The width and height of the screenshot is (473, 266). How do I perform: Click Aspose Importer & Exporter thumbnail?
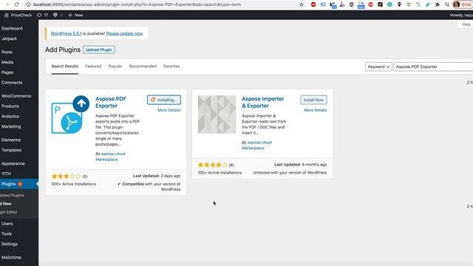(x=217, y=115)
